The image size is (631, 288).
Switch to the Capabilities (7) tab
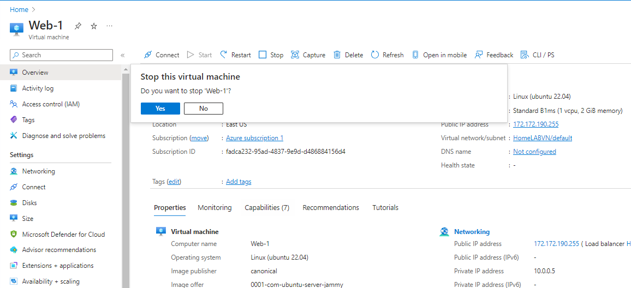[x=267, y=208]
